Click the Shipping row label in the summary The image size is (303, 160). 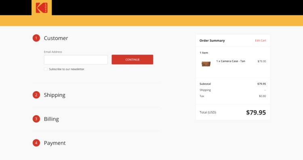[205, 90]
